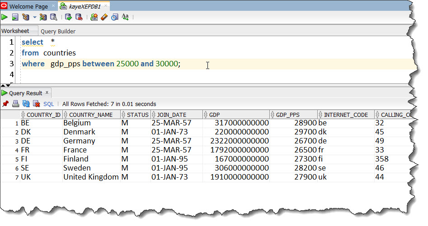
Task: Rollback changes with the red arrow database icon
Action: (x=79, y=17)
